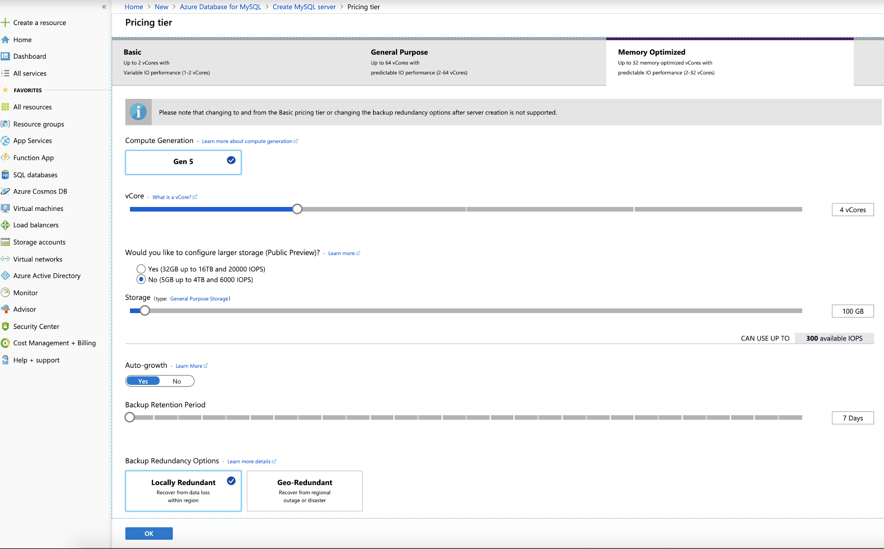Open the Azure Cosmos DB icon
The image size is (884, 549).
click(5, 191)
